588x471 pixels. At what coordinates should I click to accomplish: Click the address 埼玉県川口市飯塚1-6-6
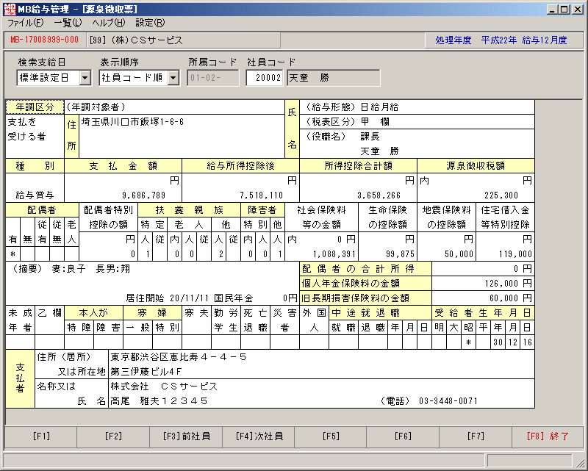132,122
